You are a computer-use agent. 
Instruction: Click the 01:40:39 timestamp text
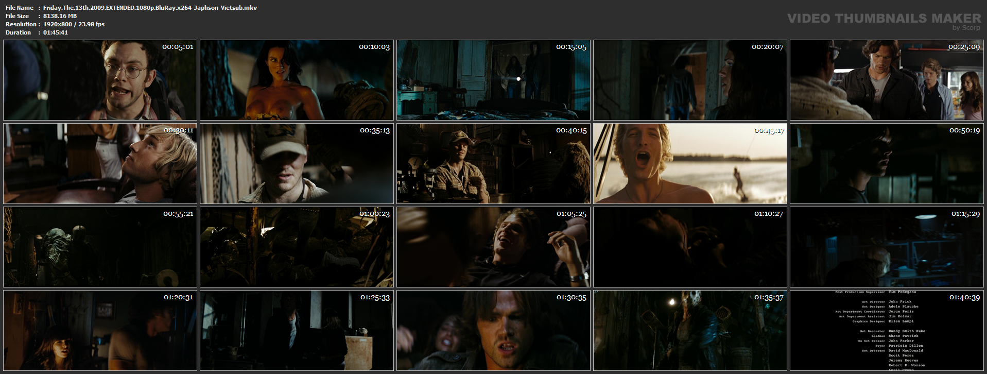pyautogui.click(x=965, y=298)
